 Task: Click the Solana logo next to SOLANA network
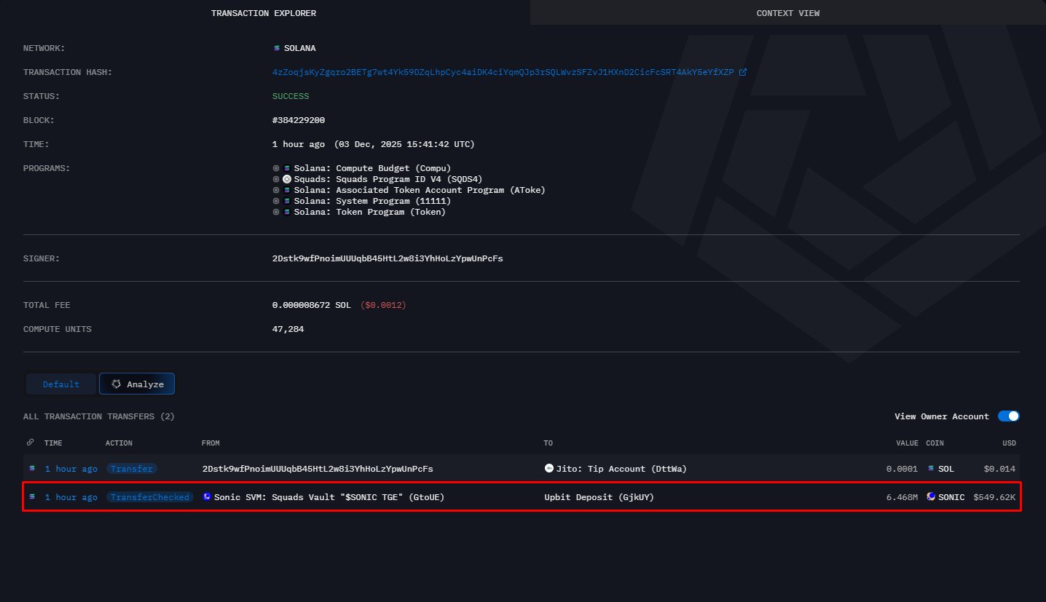click(276, 48)
